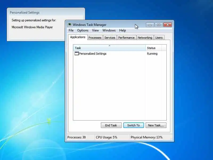Open the Help menu
This screenshot has width=213, height=160.
[122, 30]
